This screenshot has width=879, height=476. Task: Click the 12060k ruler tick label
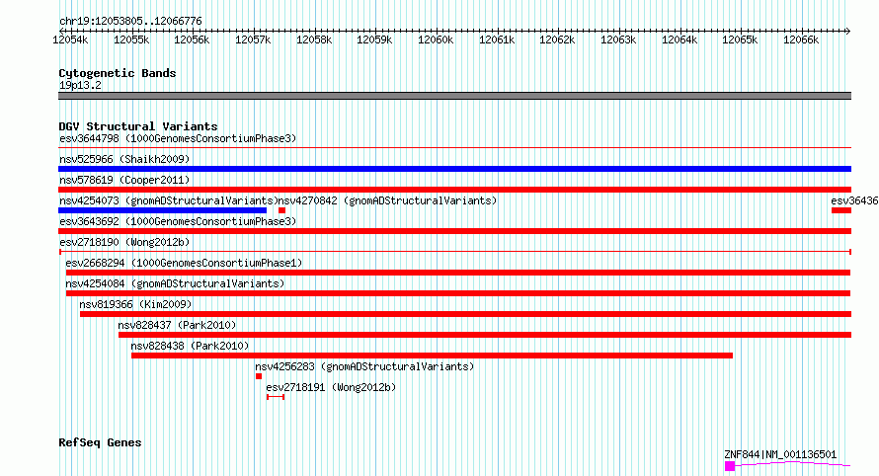tap(436, 40)
